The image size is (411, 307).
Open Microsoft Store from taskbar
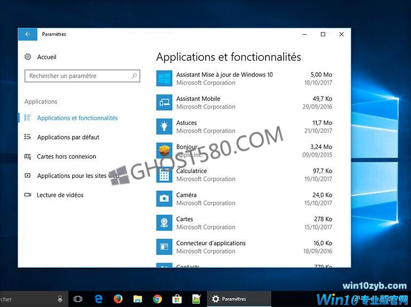(177, 299)
